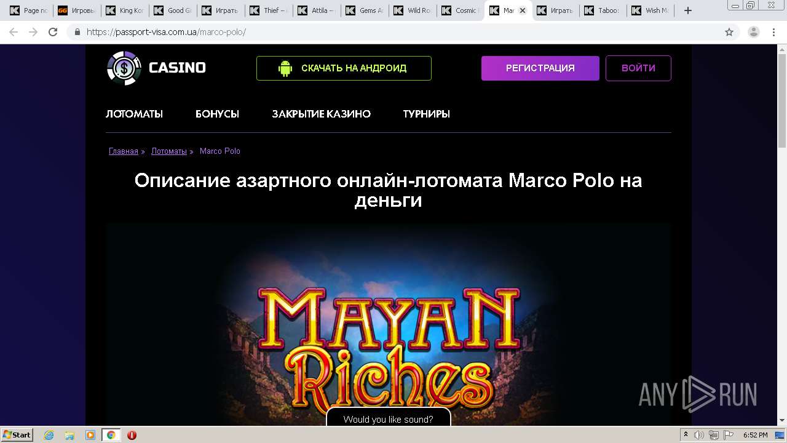
Task: Open the 'ЛОТОМАТЫ' menu item
Action: click(x=134, y=114)
